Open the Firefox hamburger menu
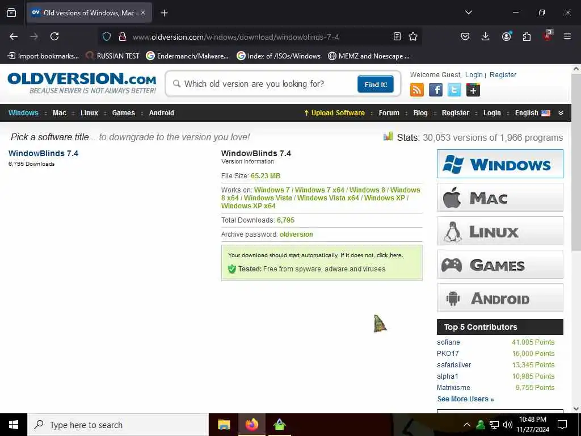 tap(567, 36)
